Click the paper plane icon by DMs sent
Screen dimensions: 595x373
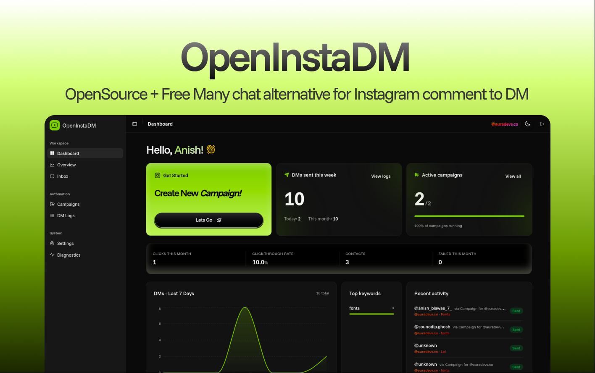[x=287, y=175]
